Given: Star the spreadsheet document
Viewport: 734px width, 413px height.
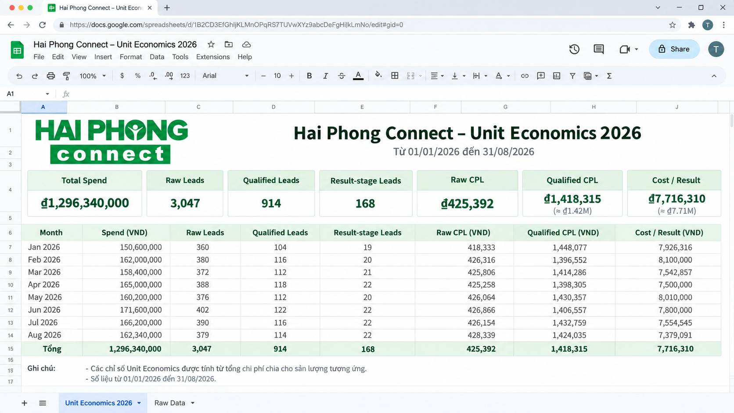Looking at the screenshot, I should 211,44.
